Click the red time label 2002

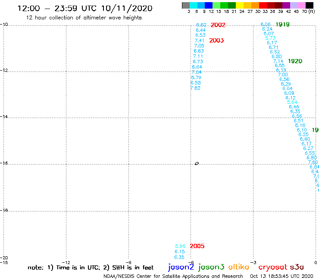coord(218,25)
